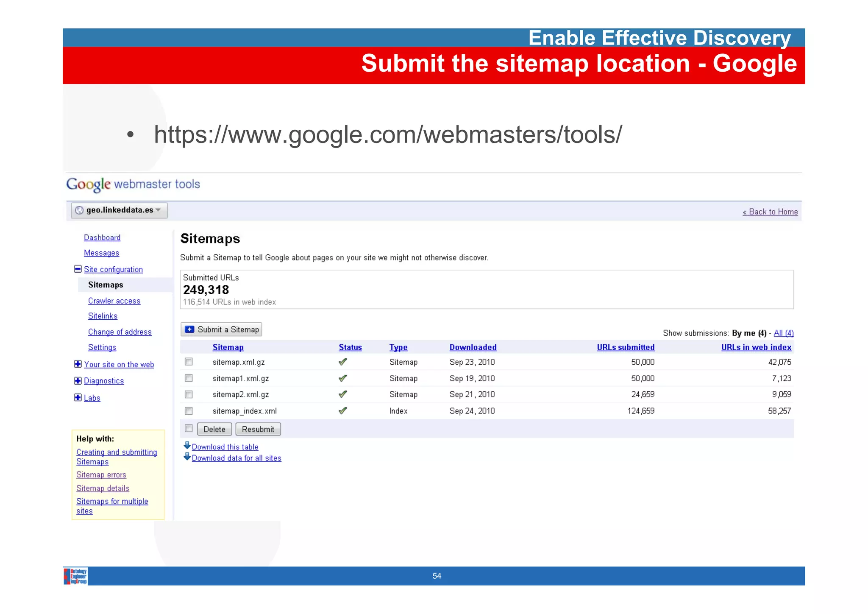Click the download arrow next to Download data for all sites
This screenshot has width=868, height=614.
pyautogui.click(x=187, y=457)
